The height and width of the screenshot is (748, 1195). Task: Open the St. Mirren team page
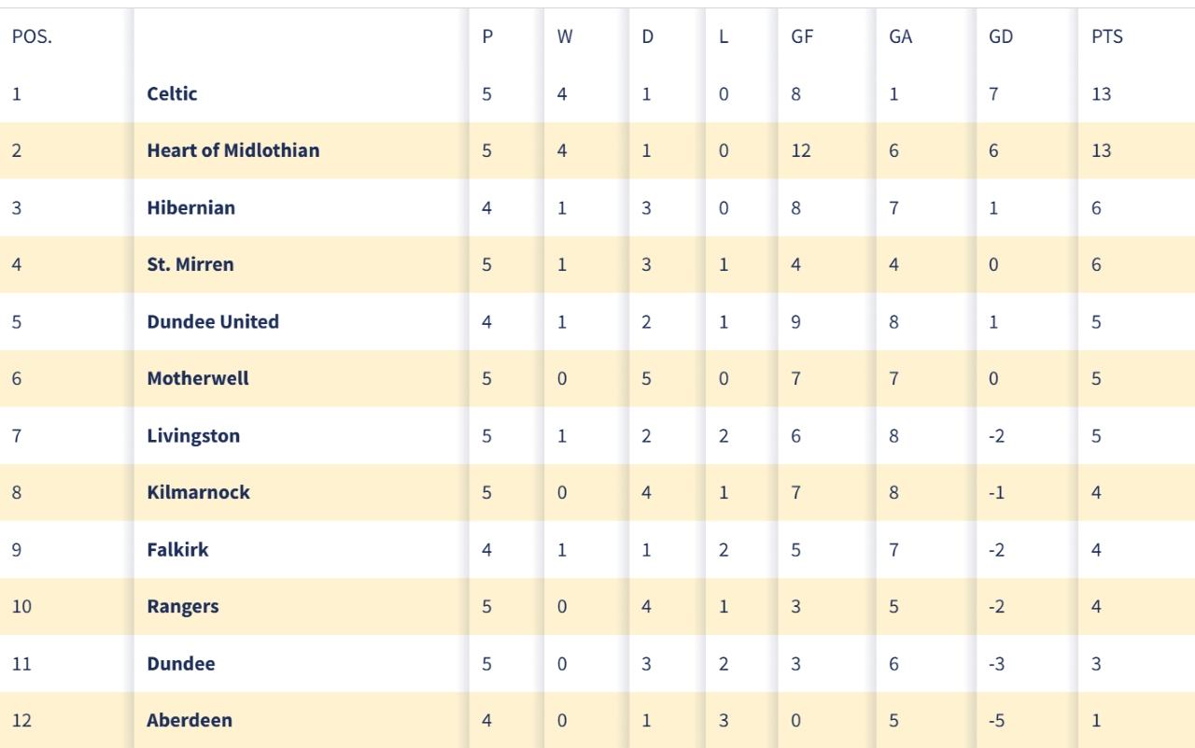(x=190, y=265)
